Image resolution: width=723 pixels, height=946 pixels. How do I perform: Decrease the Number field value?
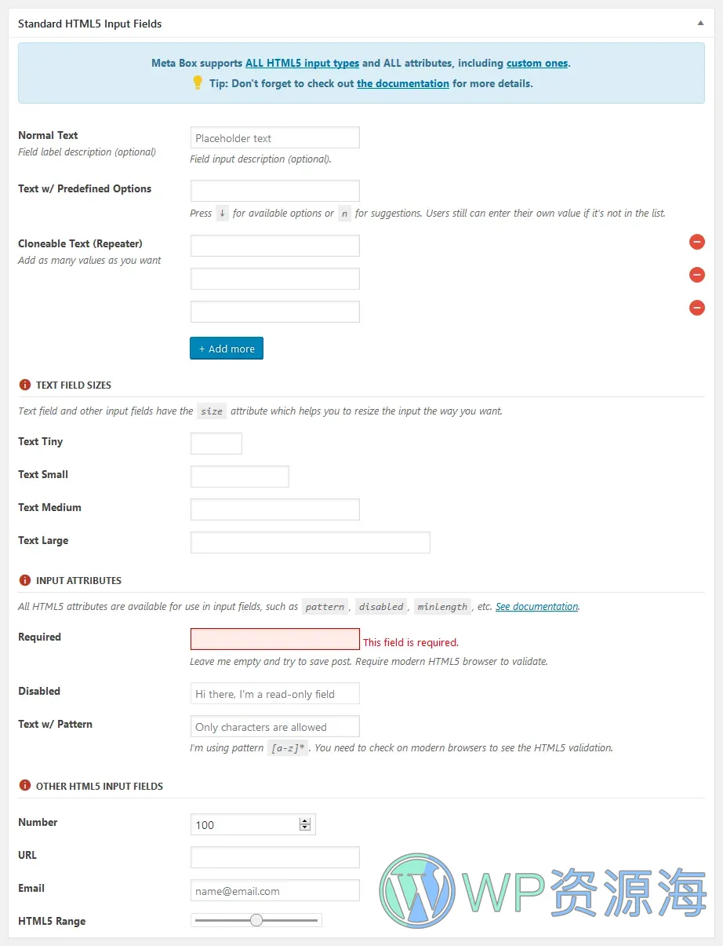[x=305, y=827]
